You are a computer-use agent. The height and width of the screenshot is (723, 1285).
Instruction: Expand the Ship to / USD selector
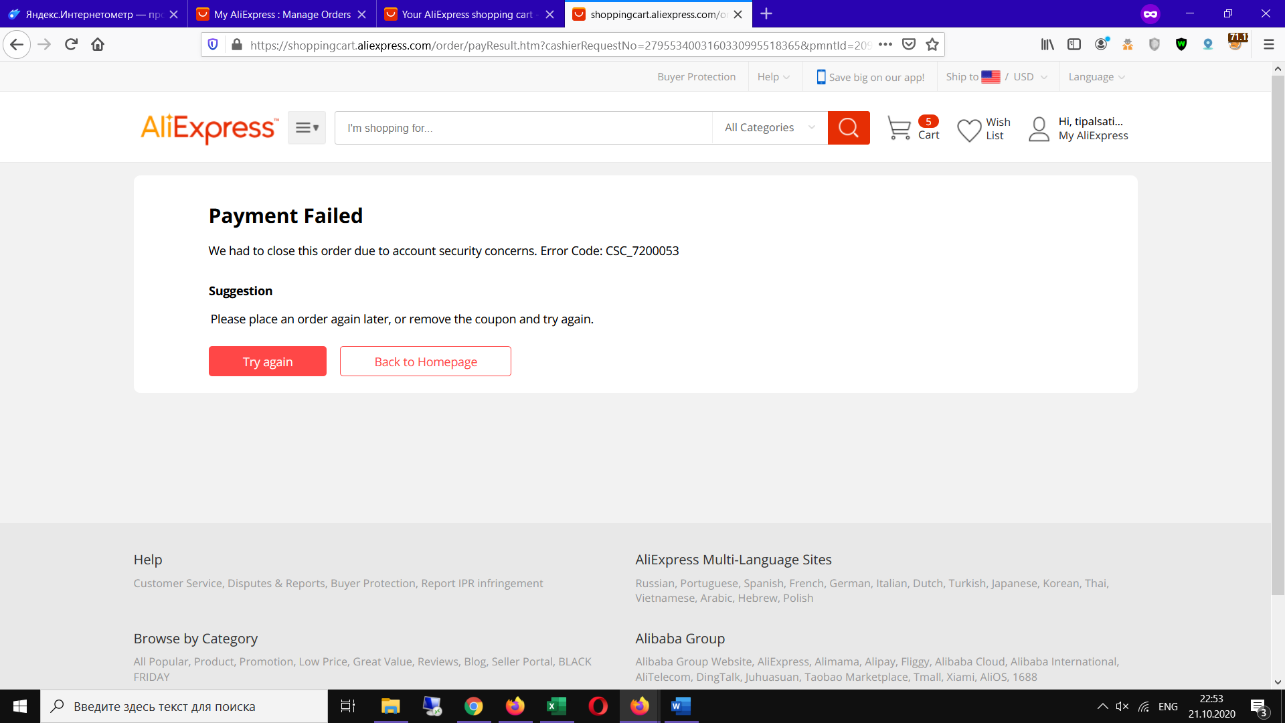(997, 77)
